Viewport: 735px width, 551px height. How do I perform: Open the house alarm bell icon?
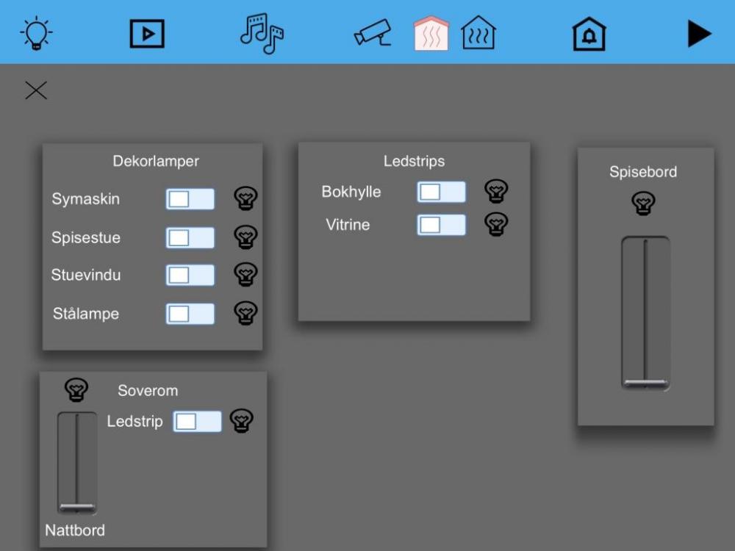[589, 34]
